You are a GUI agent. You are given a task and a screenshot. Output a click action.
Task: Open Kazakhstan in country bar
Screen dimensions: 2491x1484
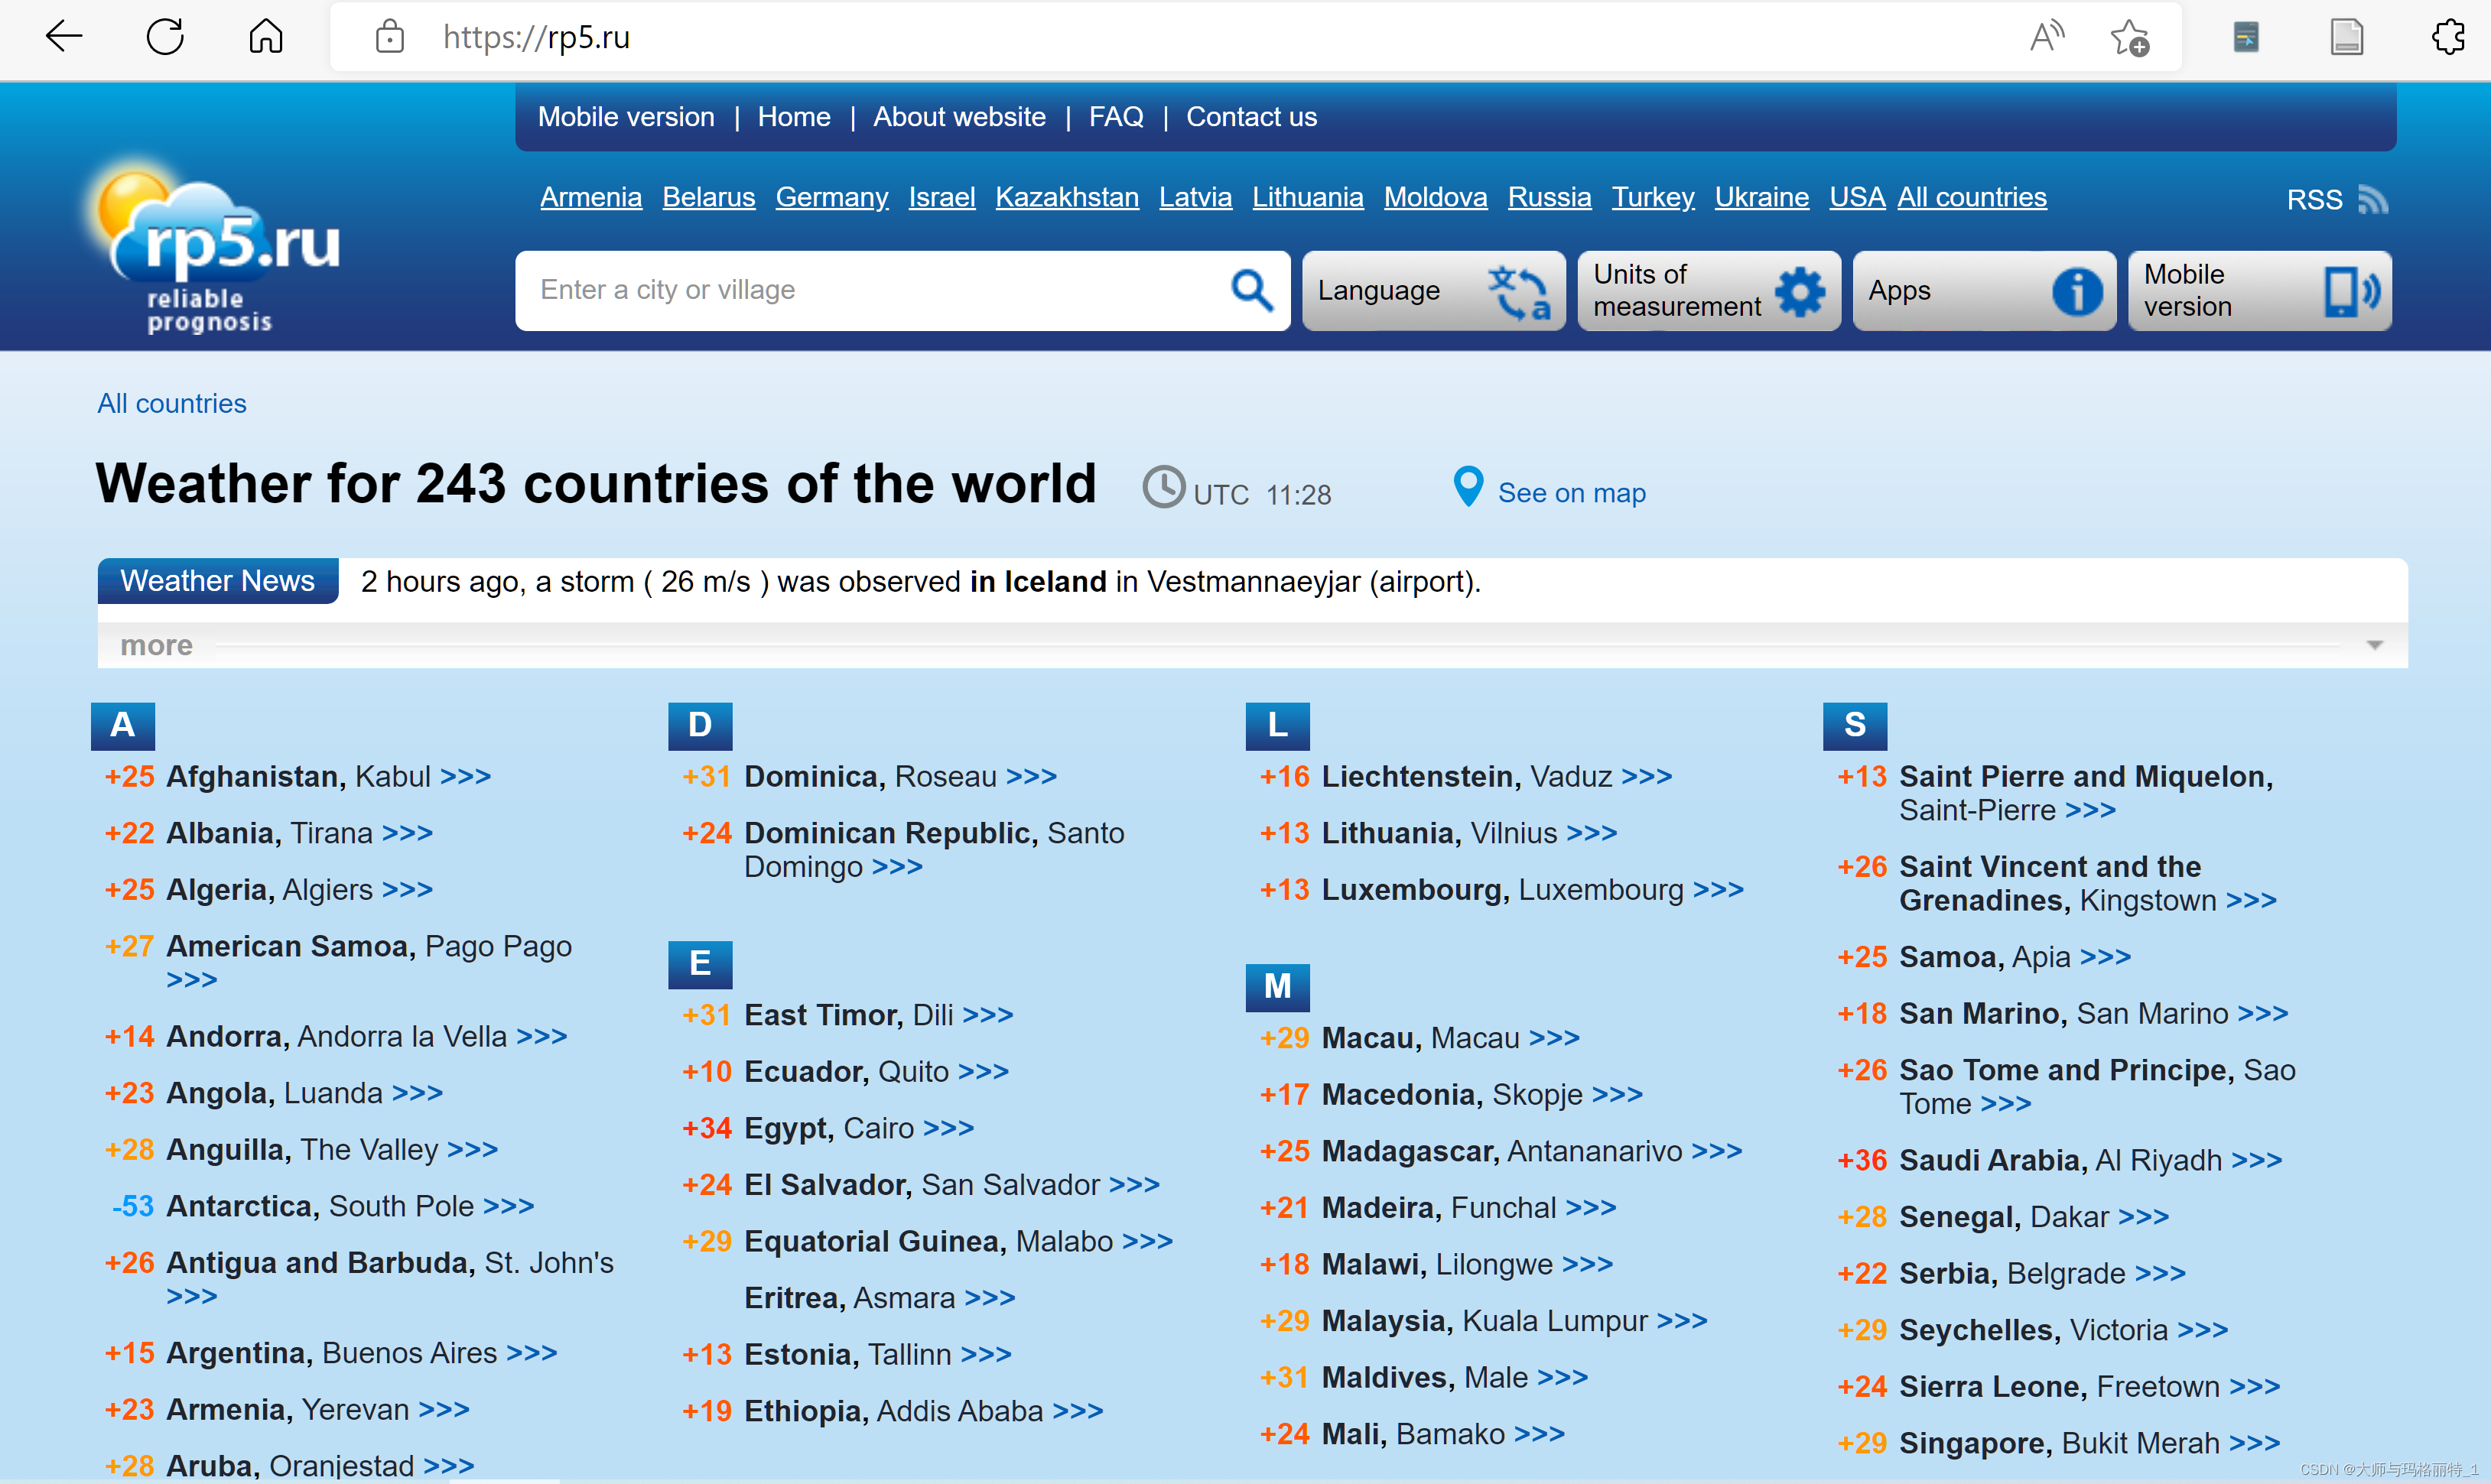point(1066,197)
